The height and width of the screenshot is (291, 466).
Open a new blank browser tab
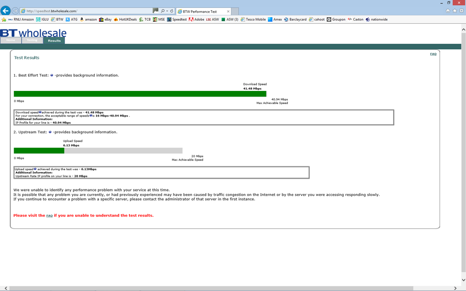coord(235,12)
